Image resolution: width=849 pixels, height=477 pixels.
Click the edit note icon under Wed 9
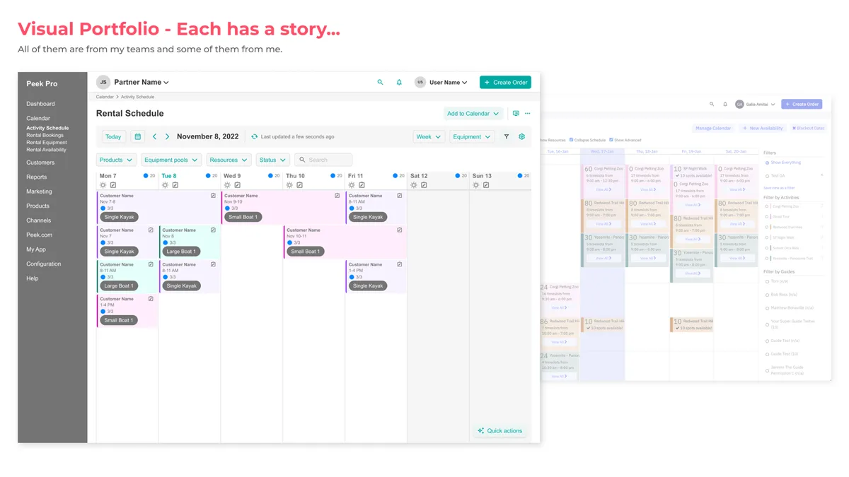coord(237,185)
